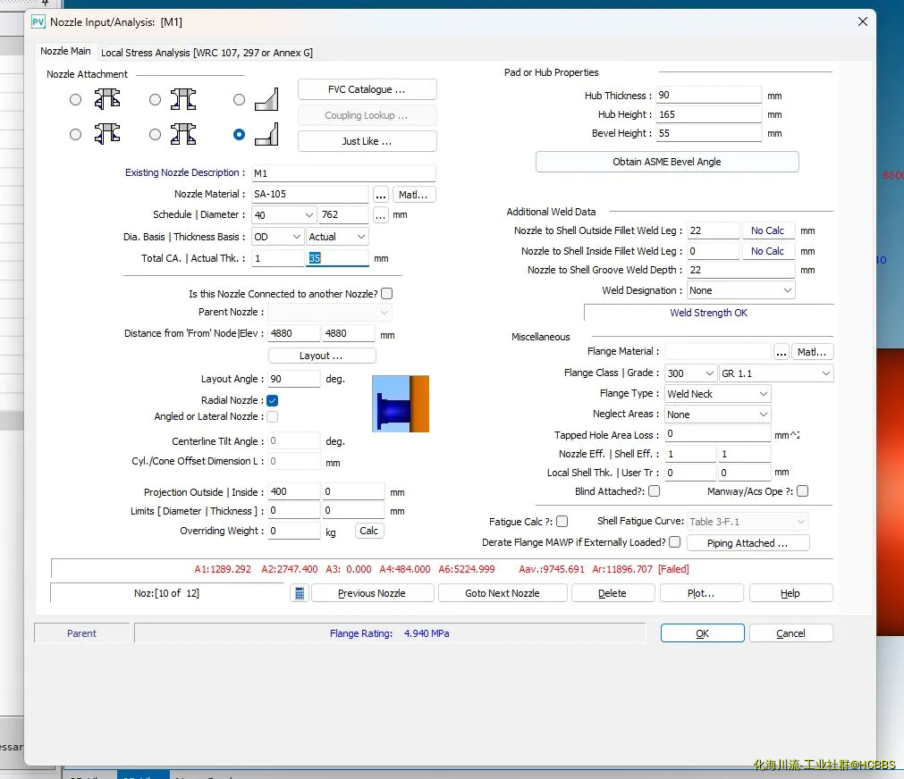Enable the Blind Attached checkbox
Screen dimensions: 904x779
point(655,491)
